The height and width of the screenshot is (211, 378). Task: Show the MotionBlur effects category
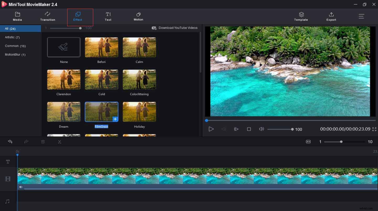[14, 55]
